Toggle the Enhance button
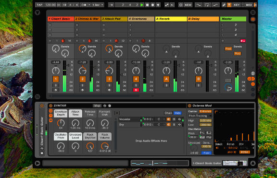This screenshot has width=277, height=178. 205,111
